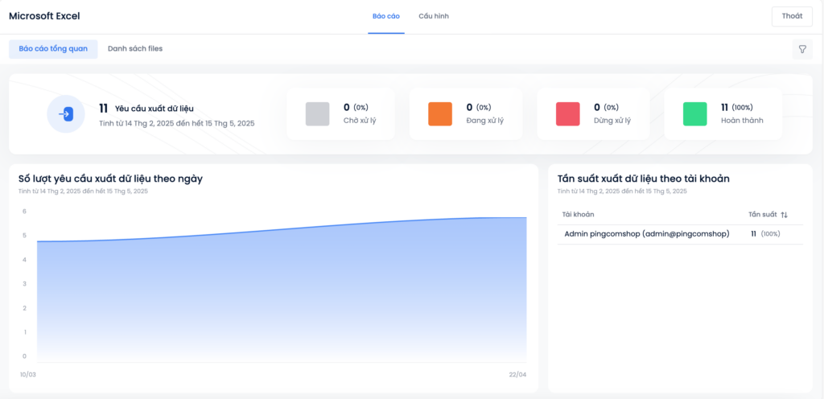Click the Yêu cầu xuất dữ liệu text
The height and width of the screenshot is (399, 824).
(x=154, y=109)
